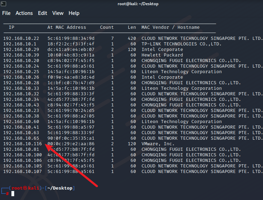
Task: Click the VMware, Inc. vendor text
Action: click(158, 144)
